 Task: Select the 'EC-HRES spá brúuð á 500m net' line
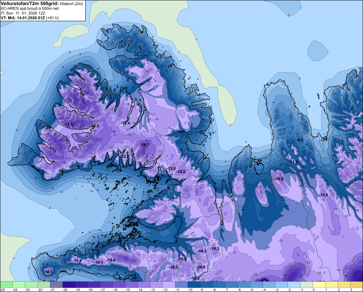click(30, 9)
